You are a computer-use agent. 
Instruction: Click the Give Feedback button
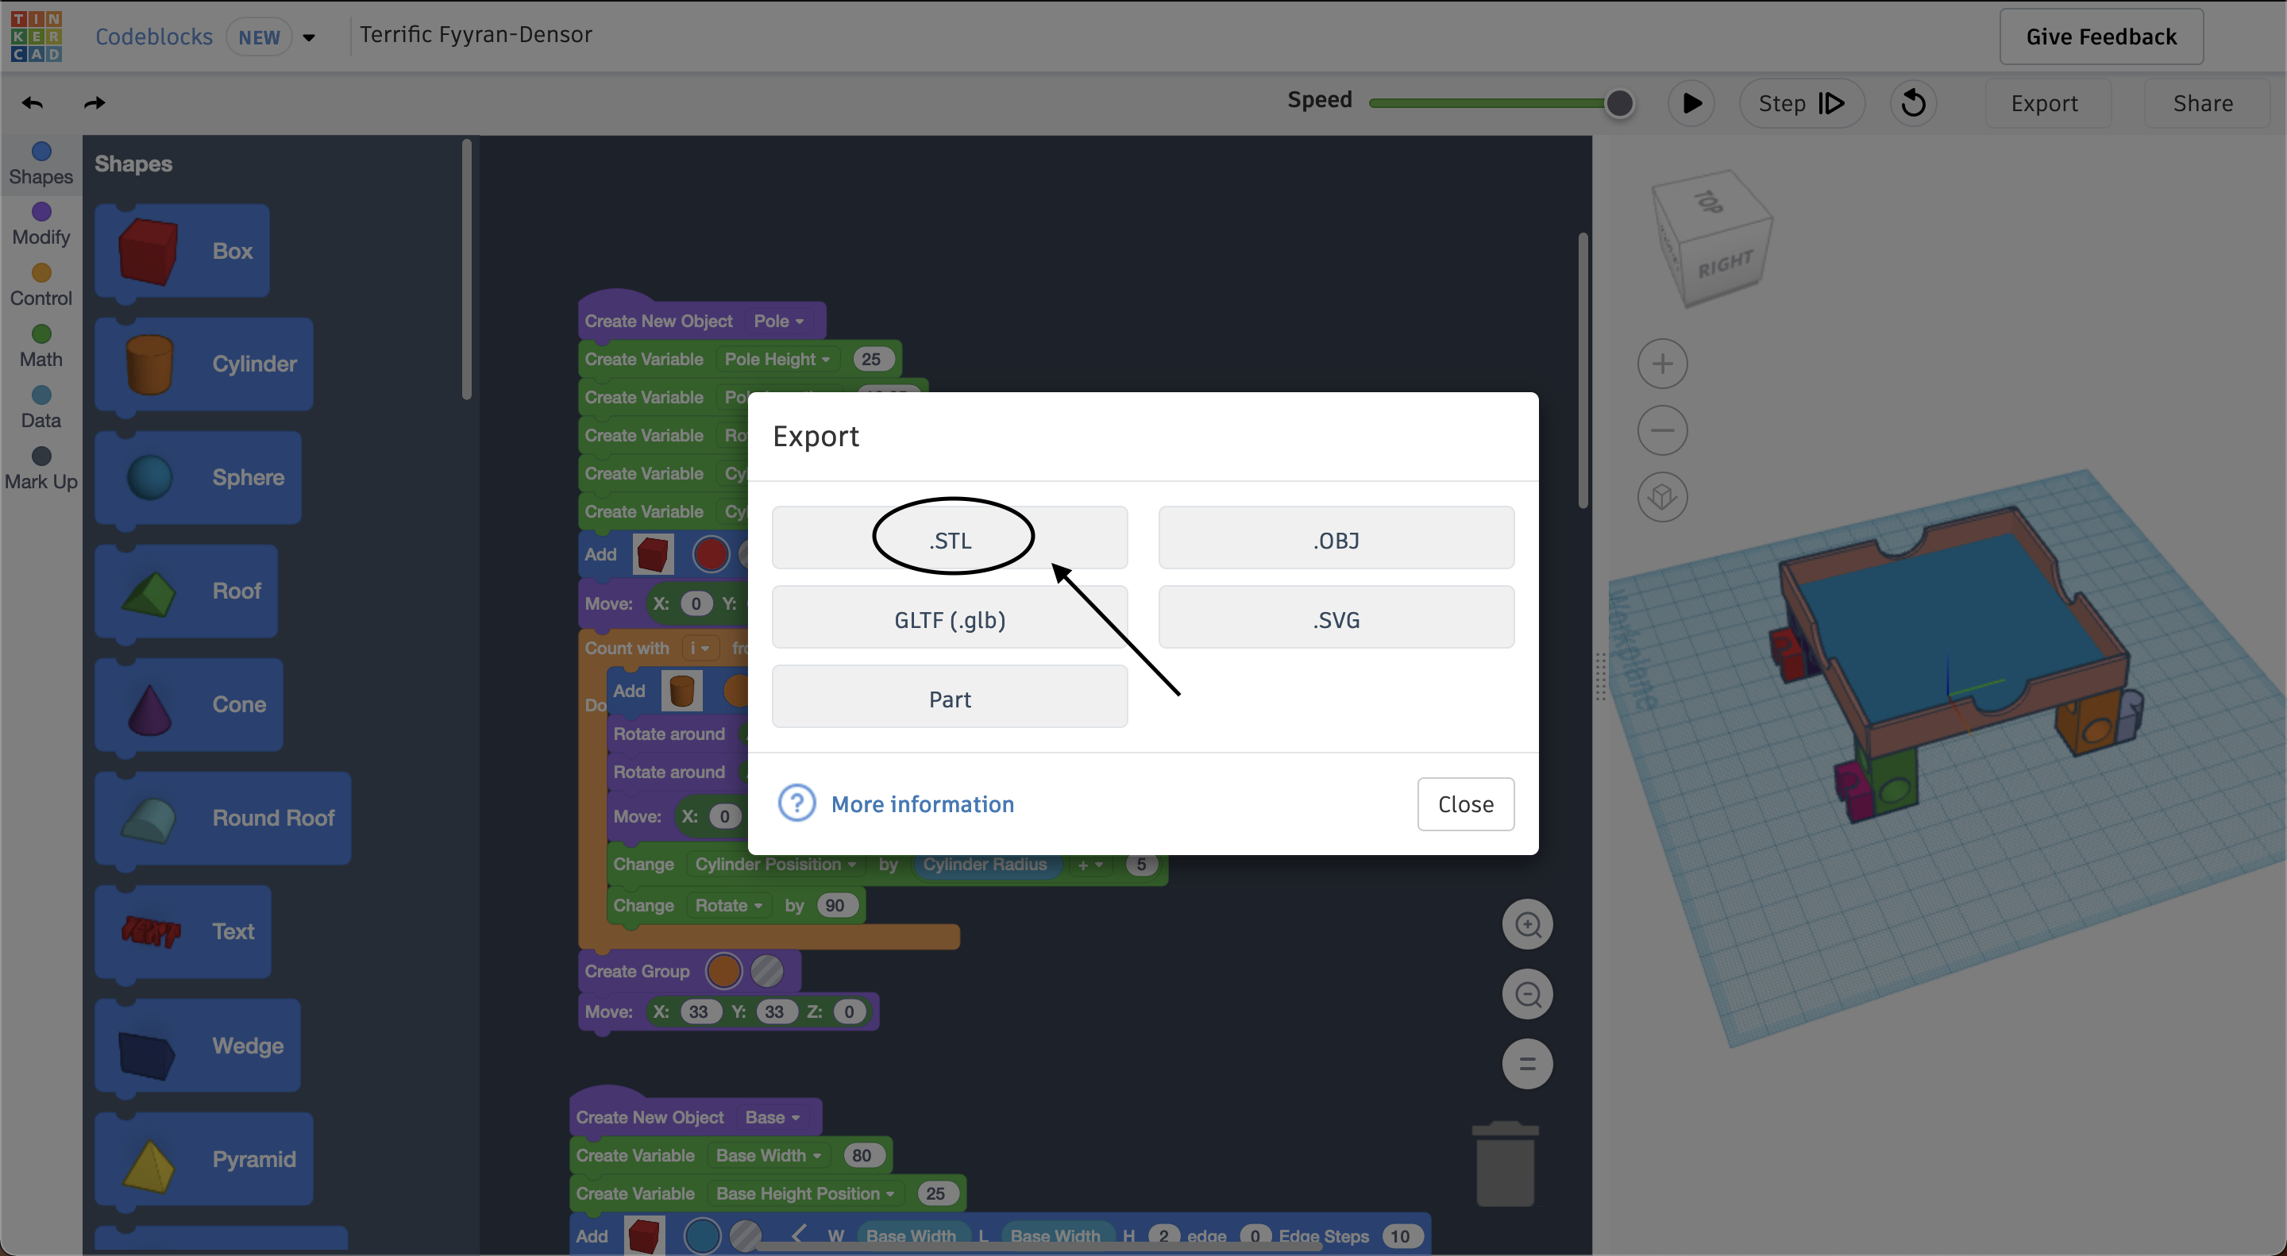(2100, 37)
